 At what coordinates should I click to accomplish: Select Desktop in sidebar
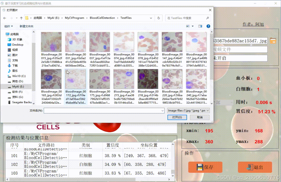(x=16, y=45)
